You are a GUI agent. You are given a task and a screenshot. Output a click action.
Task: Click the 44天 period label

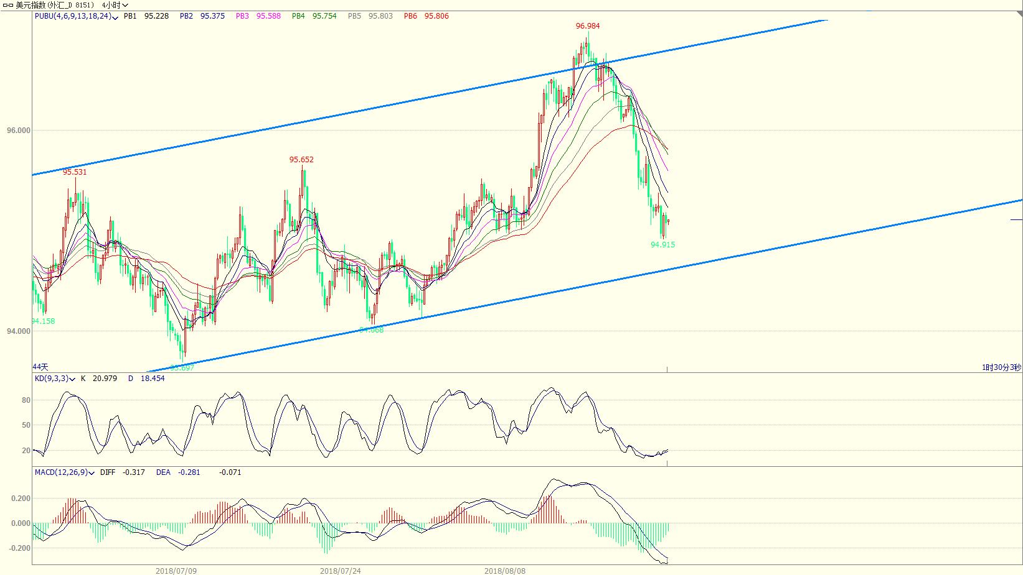(x=40, y=367)
